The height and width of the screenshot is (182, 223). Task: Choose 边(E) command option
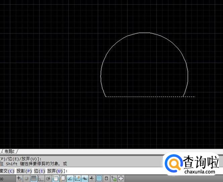(39, 171)
